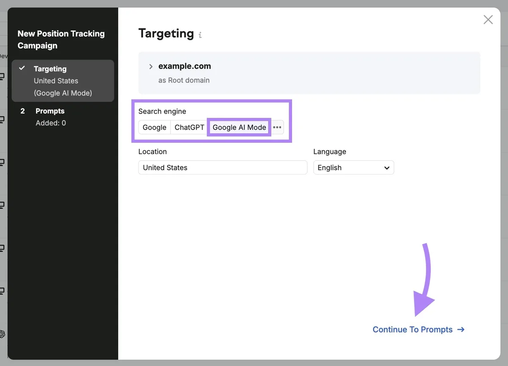Screen dimensions: 508x366
Task: Click the 'as Root domain' label
Action: pos(184,80)
